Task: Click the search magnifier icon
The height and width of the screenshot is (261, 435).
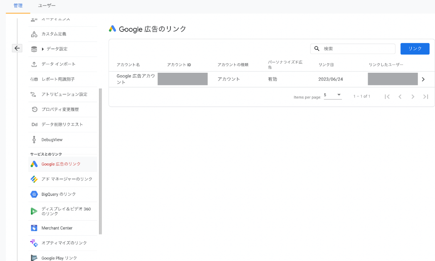Action: point(316,49)
